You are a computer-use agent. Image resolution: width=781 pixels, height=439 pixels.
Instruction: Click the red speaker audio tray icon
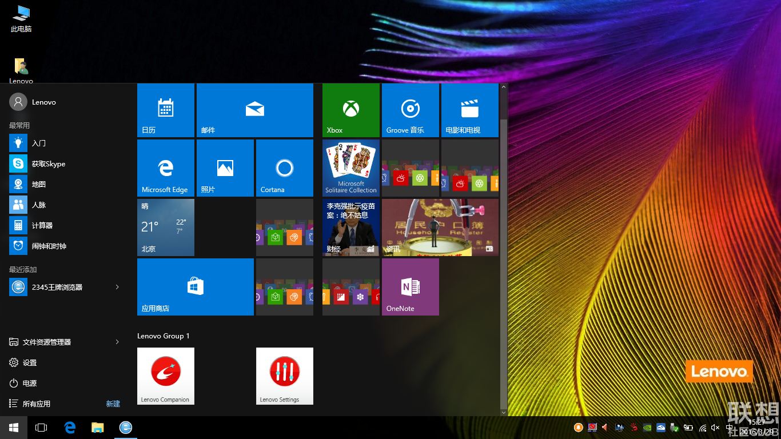click(605, 427)
